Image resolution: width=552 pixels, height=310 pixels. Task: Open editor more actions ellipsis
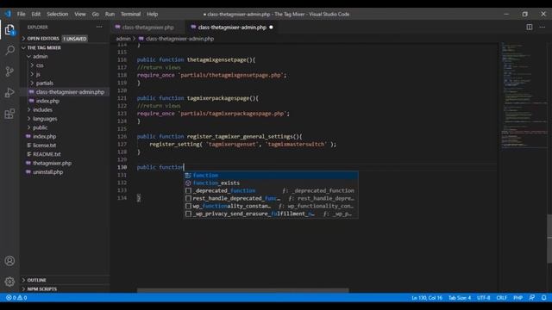pyautogui.click(x=543, y=27)
